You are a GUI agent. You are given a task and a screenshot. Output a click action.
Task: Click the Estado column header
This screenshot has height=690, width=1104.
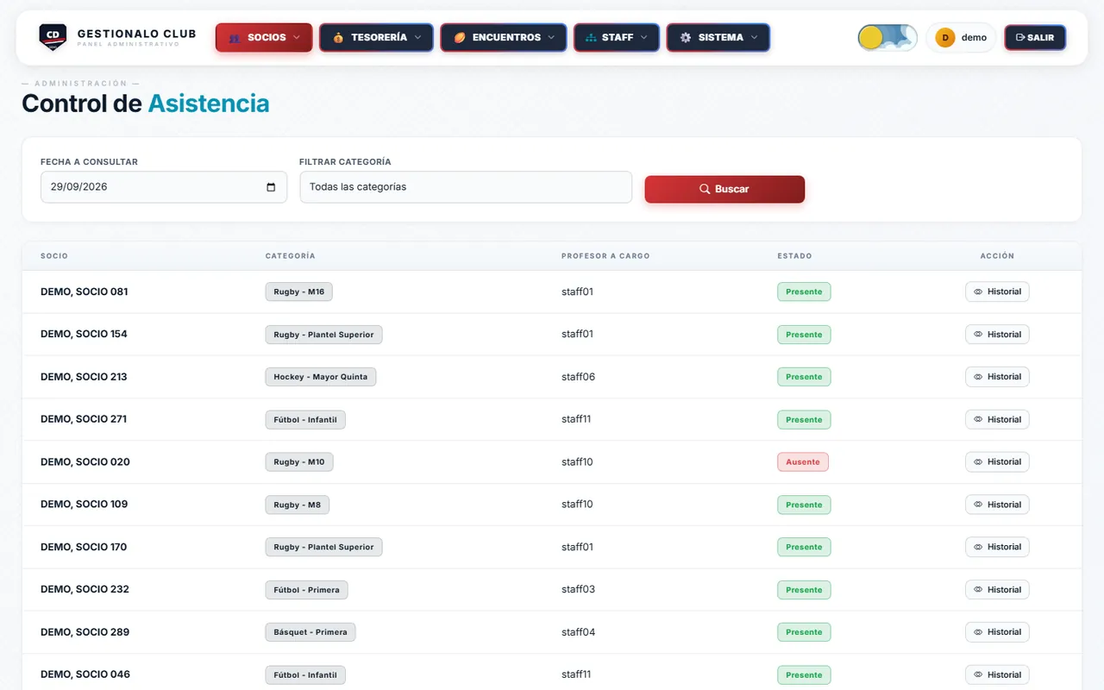point(794,256)
